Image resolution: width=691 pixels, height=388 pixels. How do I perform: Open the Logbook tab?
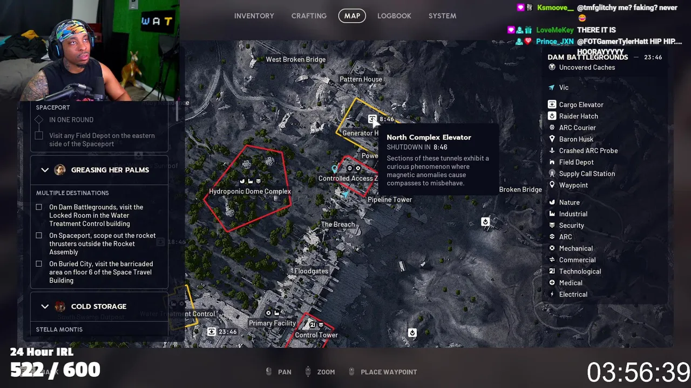coord(394,16)
